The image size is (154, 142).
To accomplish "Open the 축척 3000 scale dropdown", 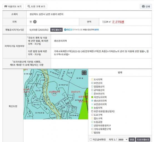I will (x=123, y=140).
